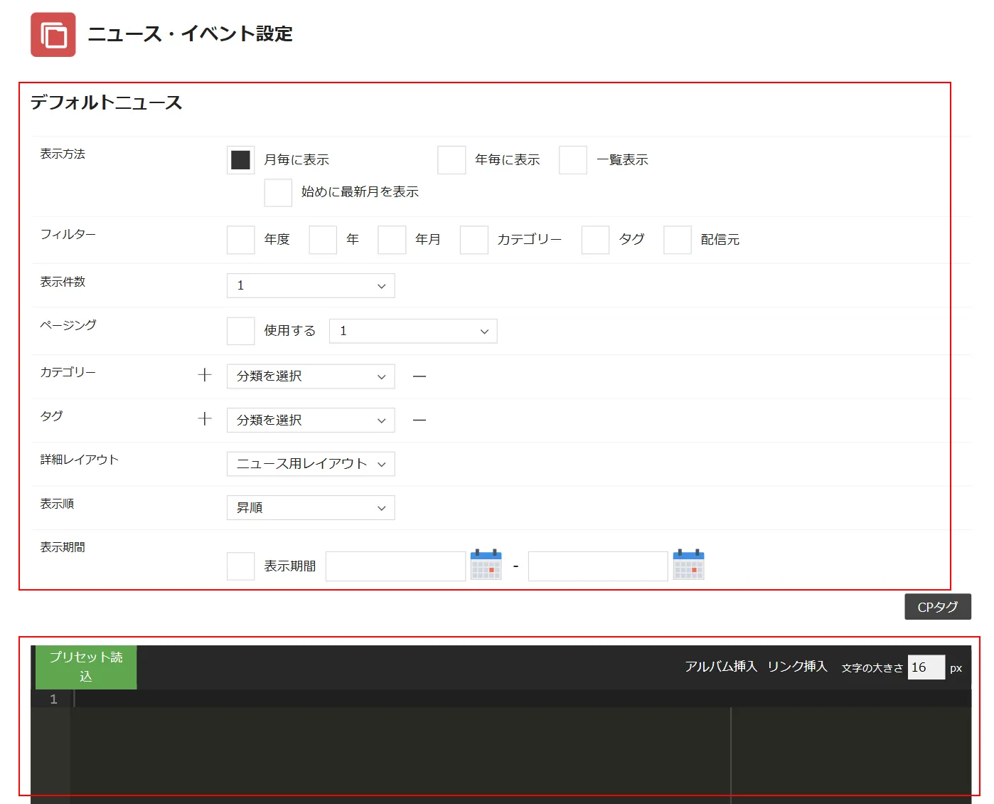Click the display period end date field
Viewport: 994px width, 804px height.
pos(598,566)
